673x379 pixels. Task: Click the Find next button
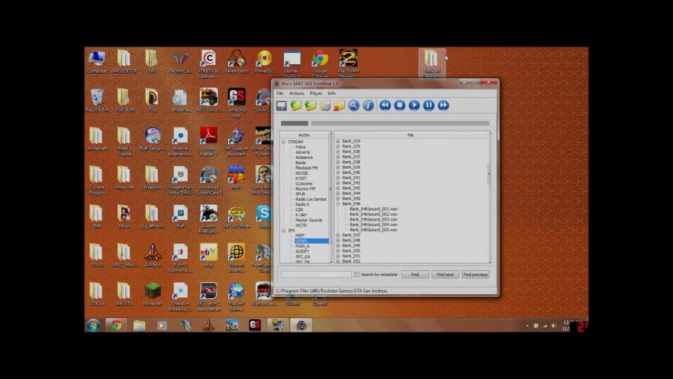point(445,274)
